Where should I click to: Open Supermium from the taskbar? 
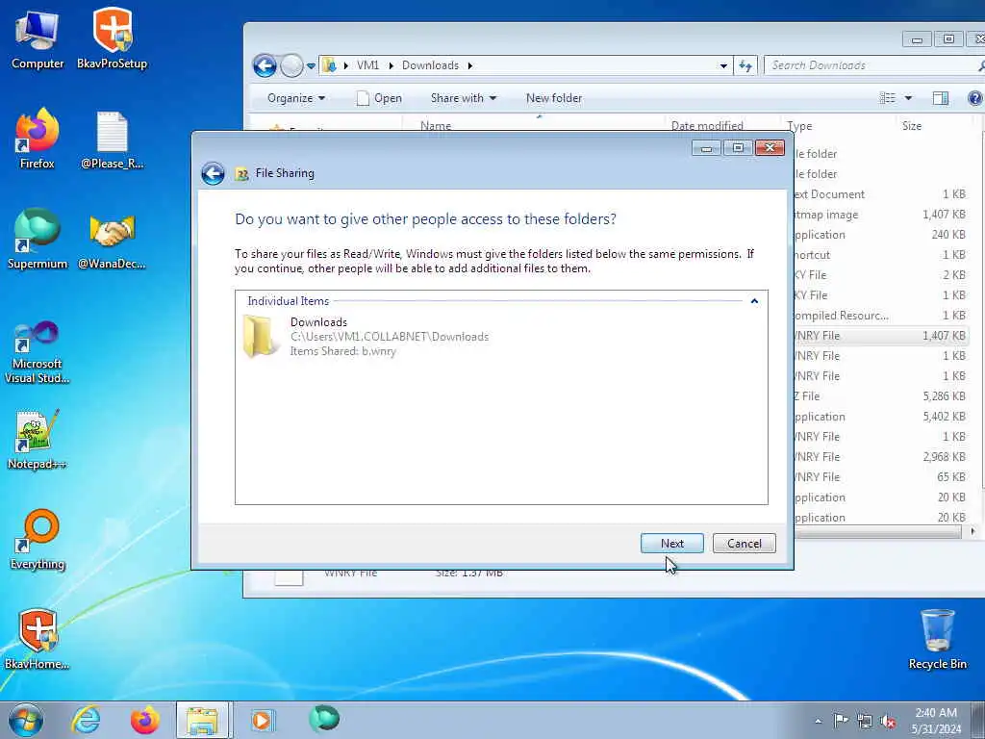323,719
